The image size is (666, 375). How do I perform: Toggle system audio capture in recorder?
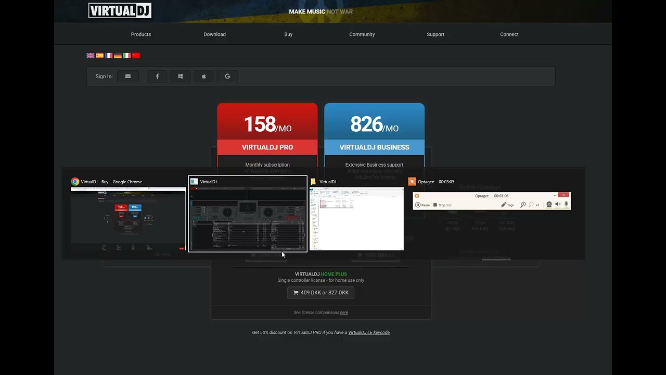click(x=558, y=205)
